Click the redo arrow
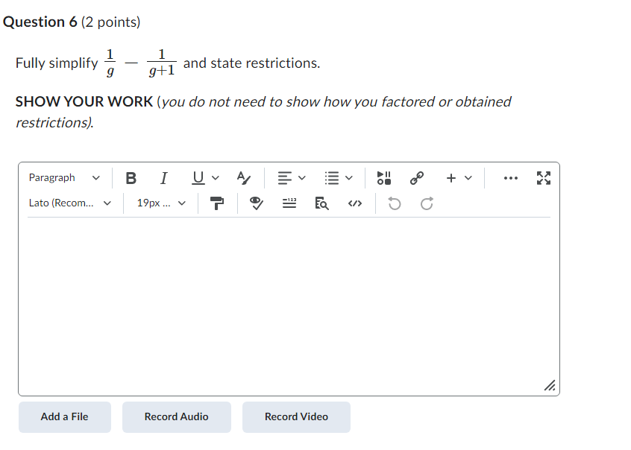Viewport: 631px width, 450px height. (427, 203)
